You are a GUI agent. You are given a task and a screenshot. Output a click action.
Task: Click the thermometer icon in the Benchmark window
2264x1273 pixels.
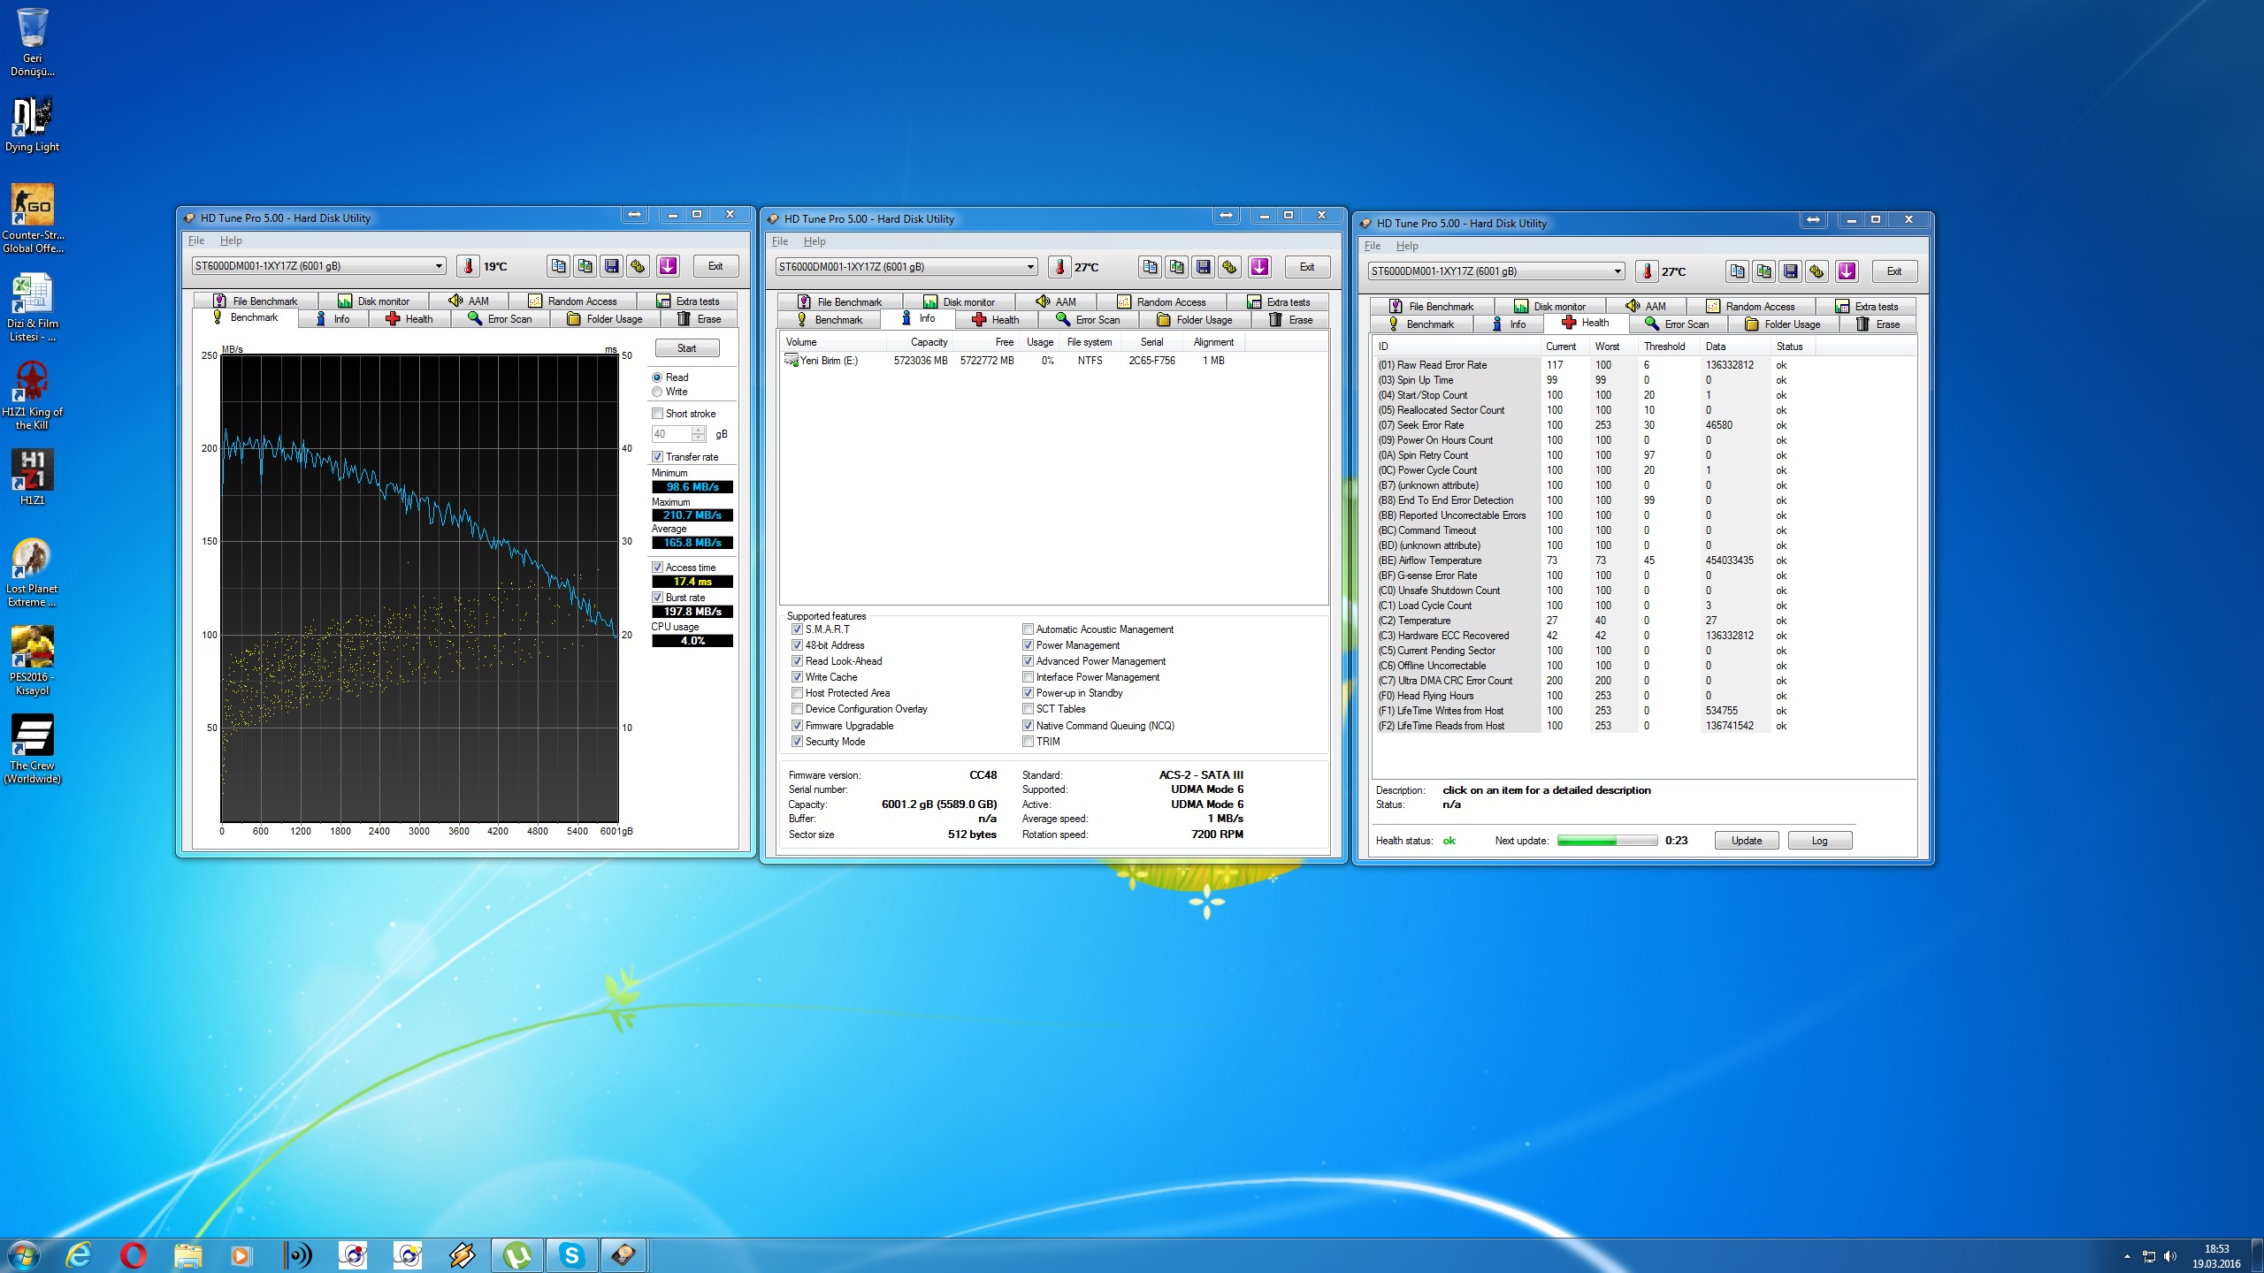(468, 266)
